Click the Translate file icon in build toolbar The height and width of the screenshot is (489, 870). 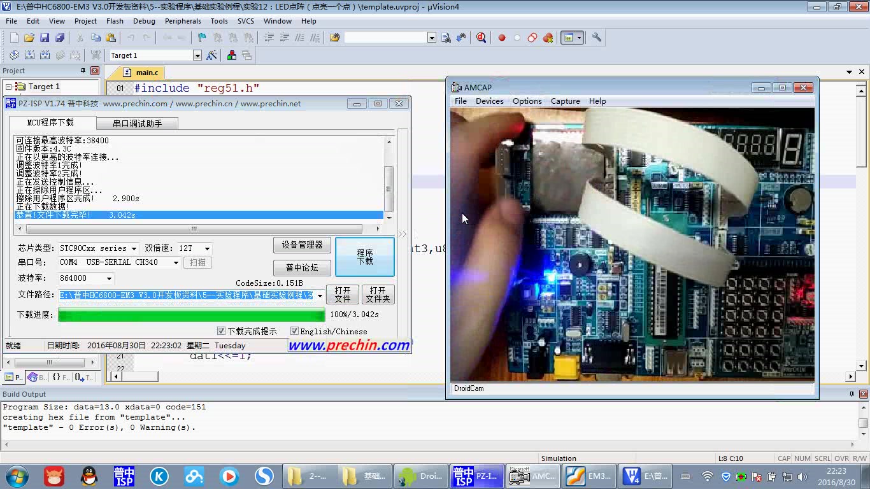tap(14, 55)
